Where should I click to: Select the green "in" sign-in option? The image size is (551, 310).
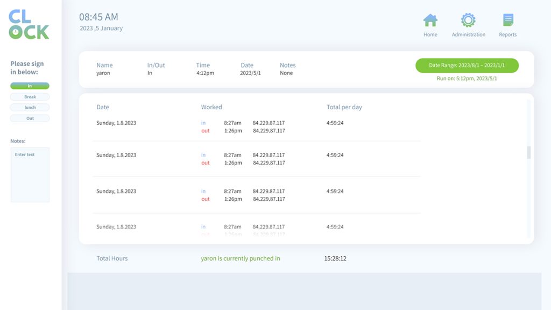(x=30, y=86)
